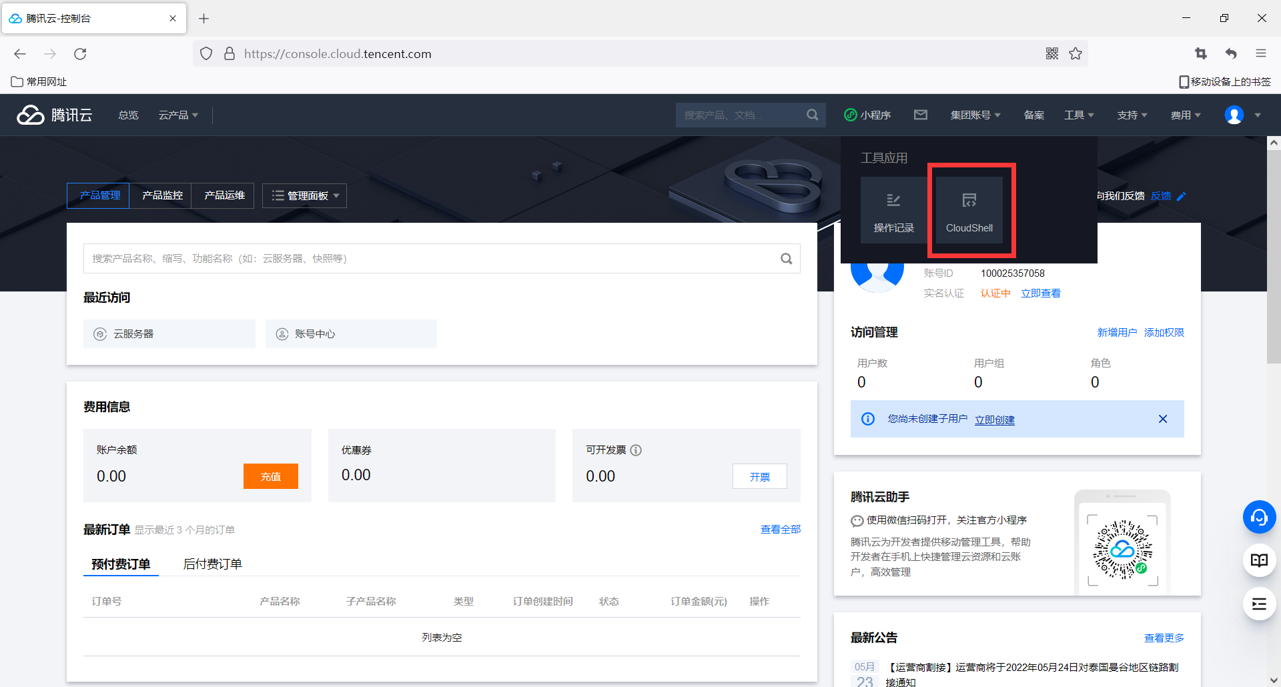Expand the 支持 dropdown menu
This screenshot has height=687, width=1281.
[1132, 115]
